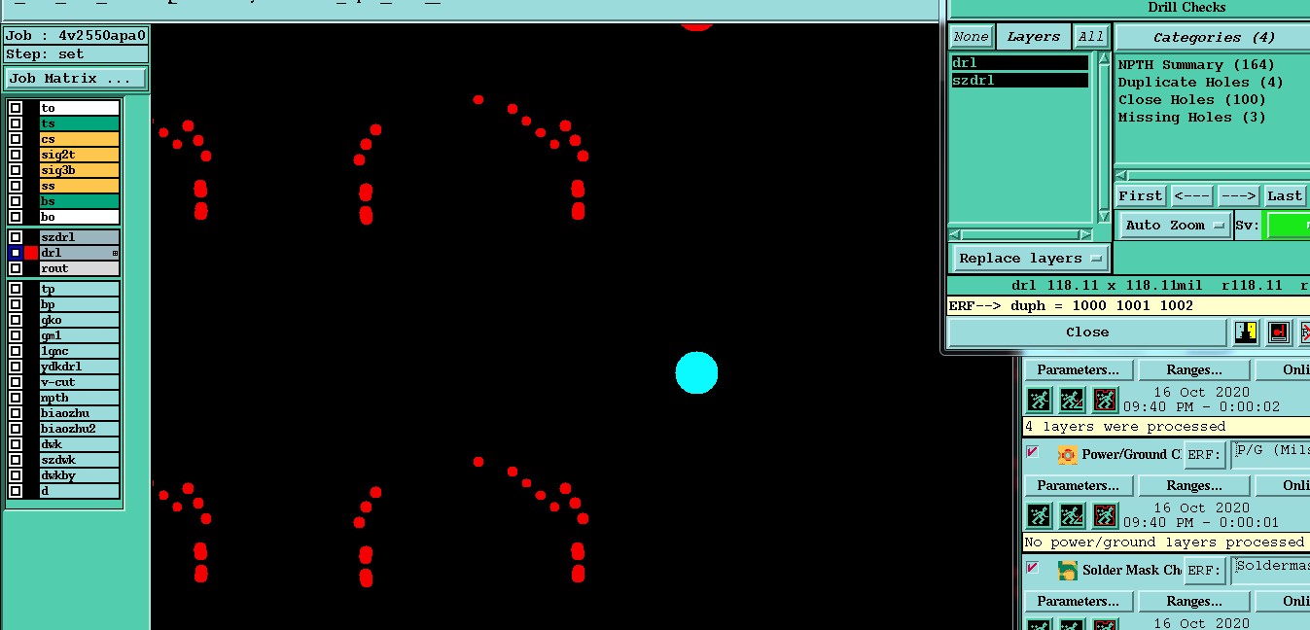The image size is (1310, 630).
Task: Select 'drl' in the Drill Checks layer list
Action: (x=1020, y=63)
